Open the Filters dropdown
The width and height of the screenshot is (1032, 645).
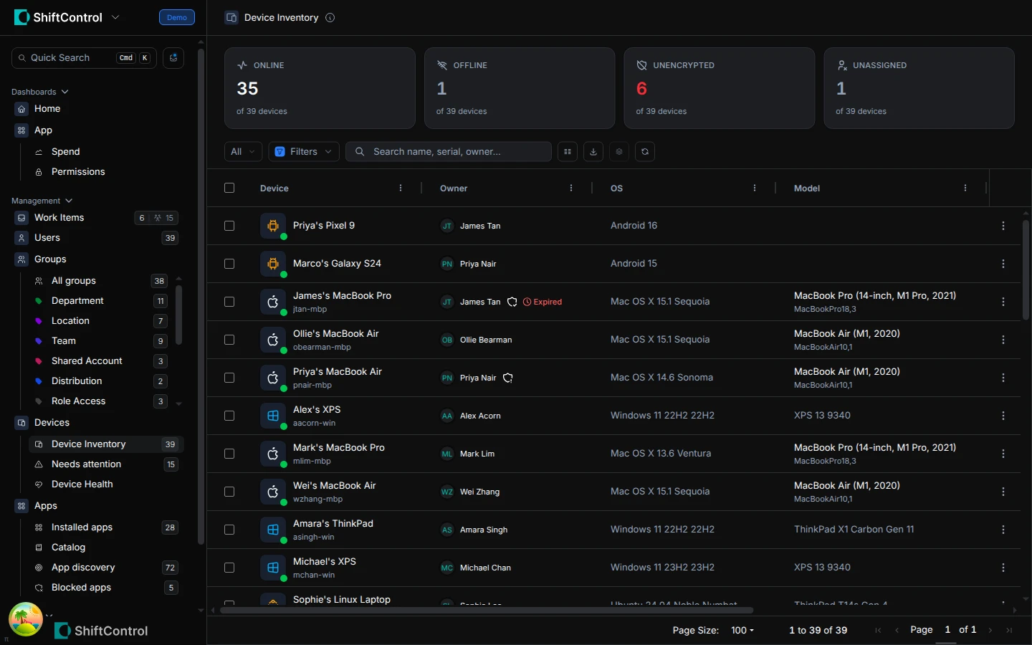click(x=304, y=152)
